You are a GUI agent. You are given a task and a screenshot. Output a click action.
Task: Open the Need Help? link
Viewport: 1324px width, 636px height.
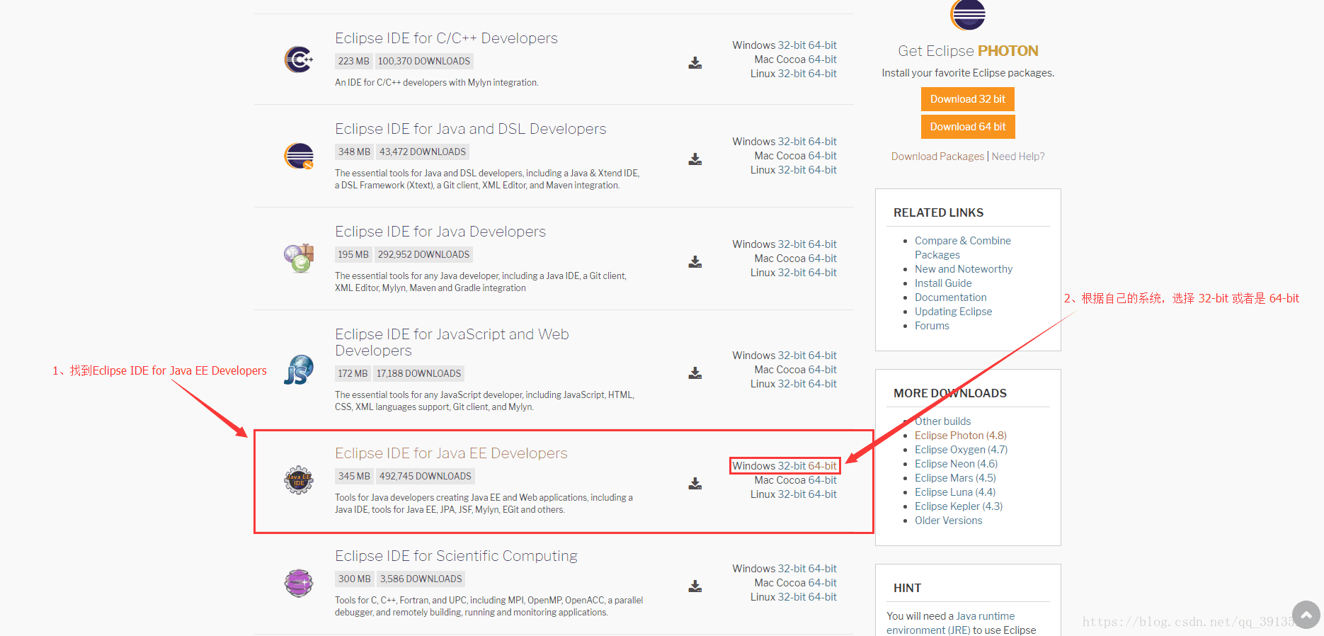pos(1018,157)
